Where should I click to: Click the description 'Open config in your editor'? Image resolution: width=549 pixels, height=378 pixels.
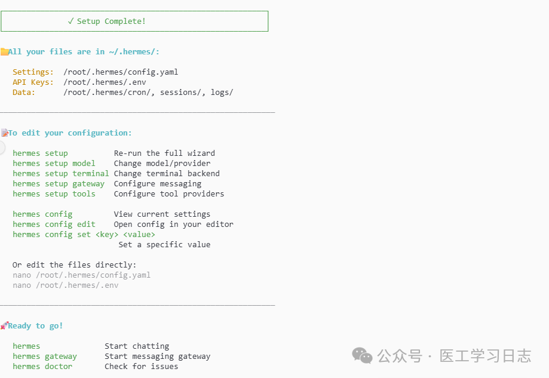click(173, 225)
